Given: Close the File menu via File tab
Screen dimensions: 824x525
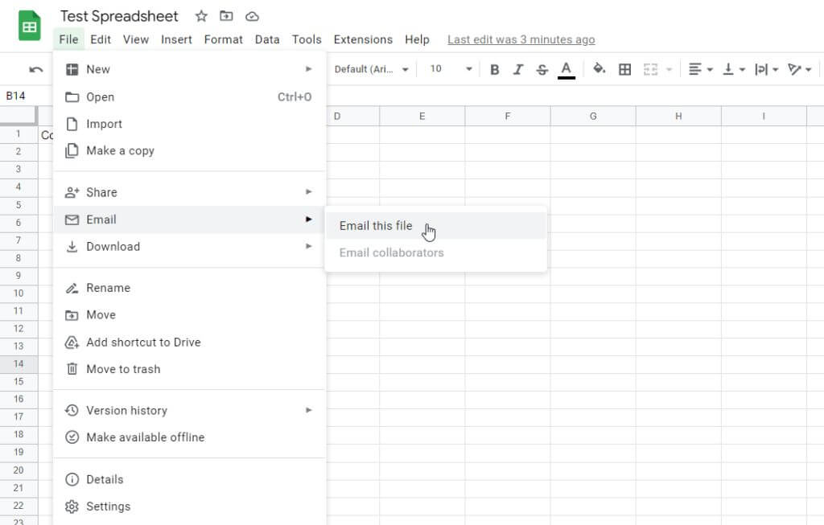Looking at the screenshot, I should click(68, 39).
